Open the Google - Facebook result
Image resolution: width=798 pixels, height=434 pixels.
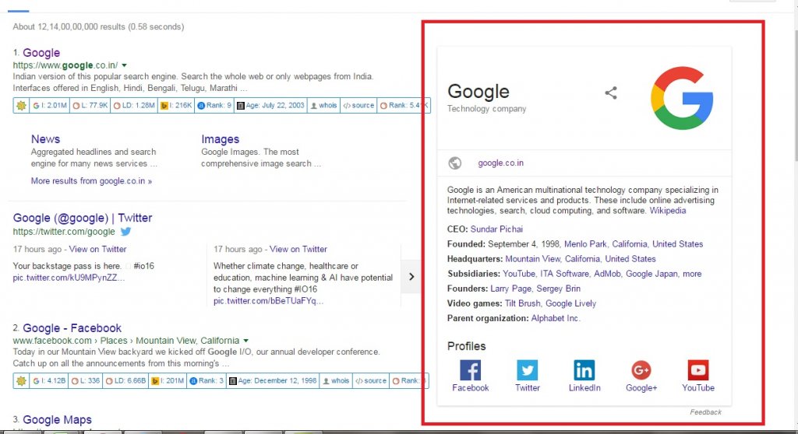coord(72,328)
